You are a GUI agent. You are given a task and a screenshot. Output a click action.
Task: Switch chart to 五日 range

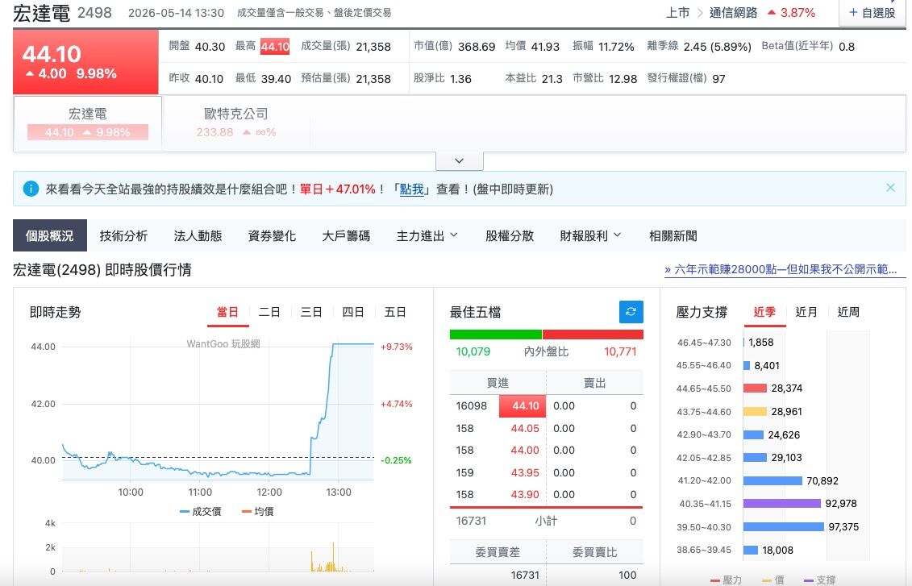click(395, 313)
